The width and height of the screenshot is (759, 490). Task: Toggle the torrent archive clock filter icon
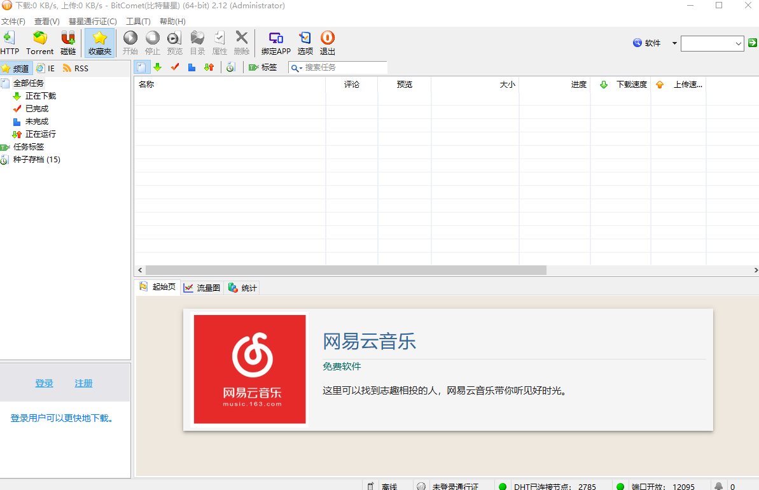tap(231, 67)
